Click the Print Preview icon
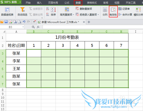Image resolution: width=143 pixels, height=111 pixels. point(20,22)
